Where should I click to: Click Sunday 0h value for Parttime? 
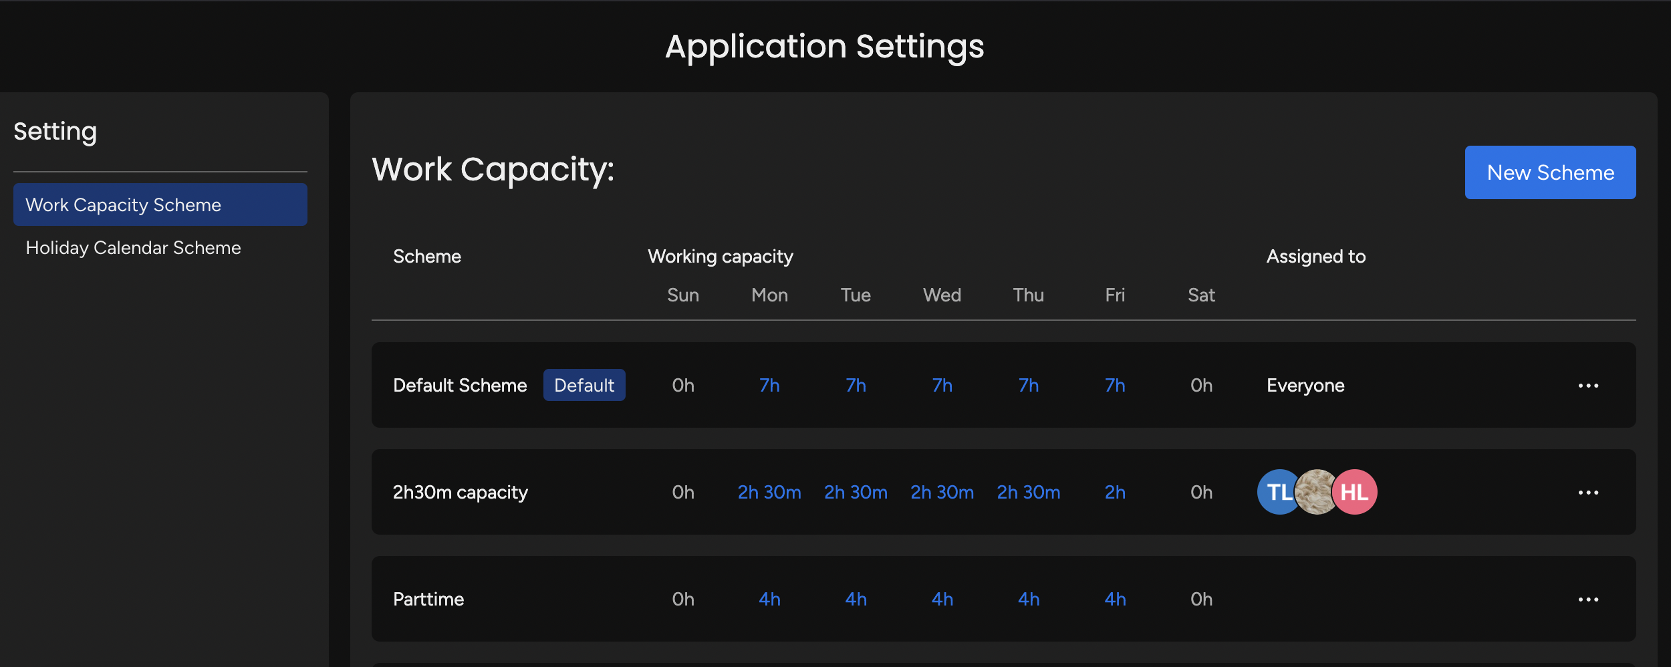(x=683, y=599)
